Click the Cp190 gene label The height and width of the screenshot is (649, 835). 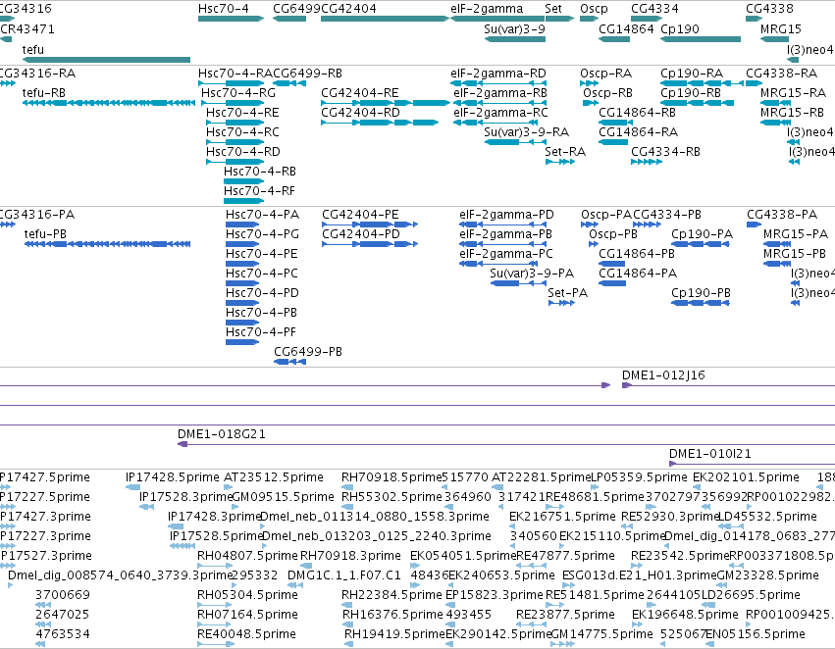(x=680, y=29)
